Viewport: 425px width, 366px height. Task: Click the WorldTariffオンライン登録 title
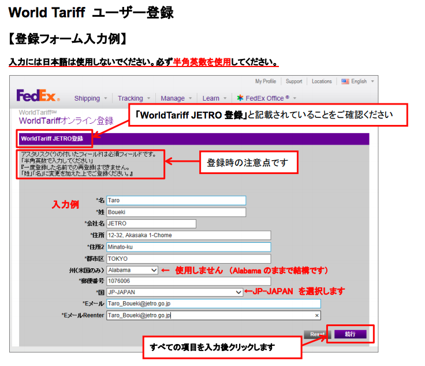(x=66, y=121)
